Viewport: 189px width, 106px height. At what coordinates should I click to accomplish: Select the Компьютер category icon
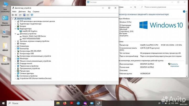(18, 49)
